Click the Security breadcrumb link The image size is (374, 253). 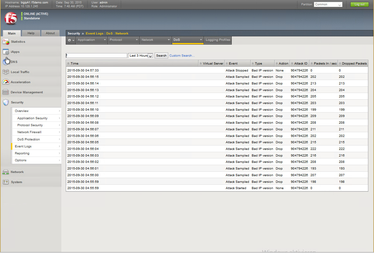[x=74, y=34]
